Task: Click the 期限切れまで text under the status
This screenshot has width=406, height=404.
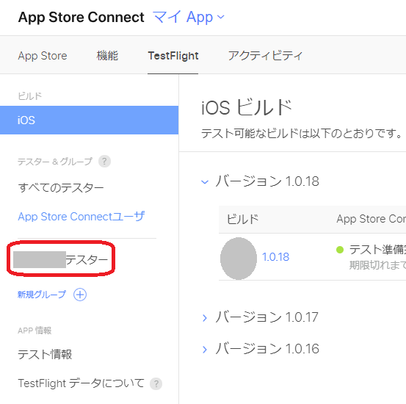Action: (x=377, y=265)
